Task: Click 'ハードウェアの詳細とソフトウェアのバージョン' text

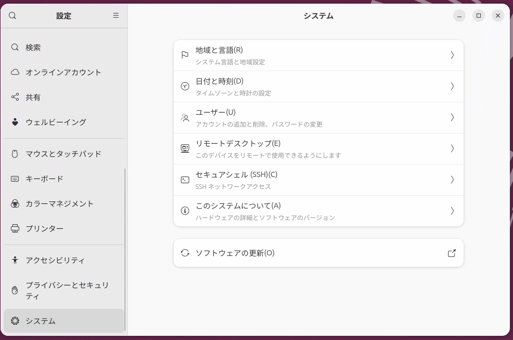Action: pyautogui.click(x=265, y=217)
